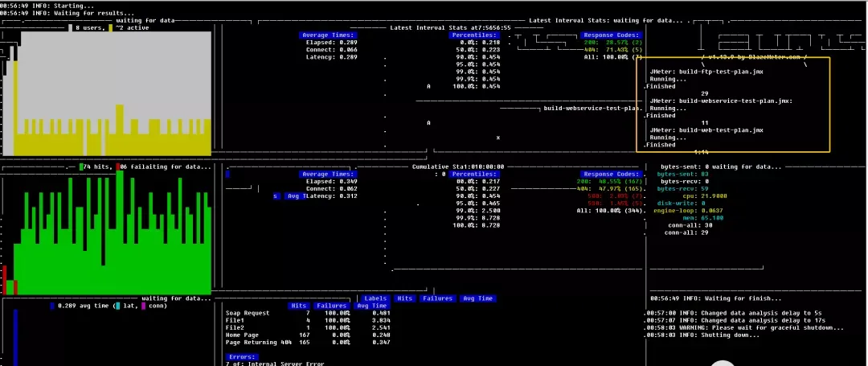Click the 'All: 100.00% (7)' total line
The width and height of the screenshot is (868, 366).
[x=615, y=56]
